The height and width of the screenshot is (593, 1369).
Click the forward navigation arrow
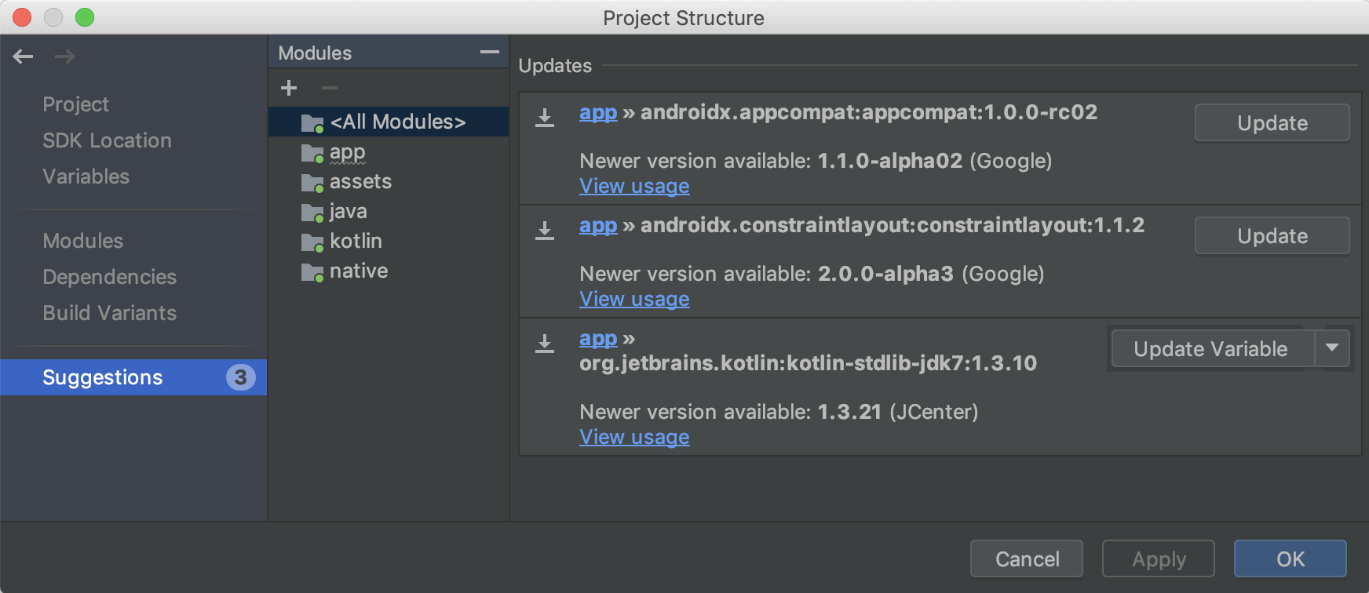[64, 56]
